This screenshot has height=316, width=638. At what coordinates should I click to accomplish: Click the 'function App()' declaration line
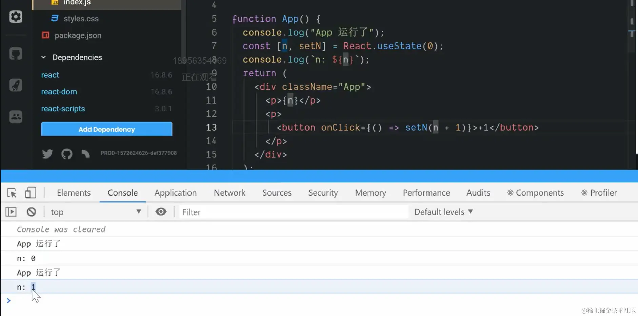[x=276, y=19]
